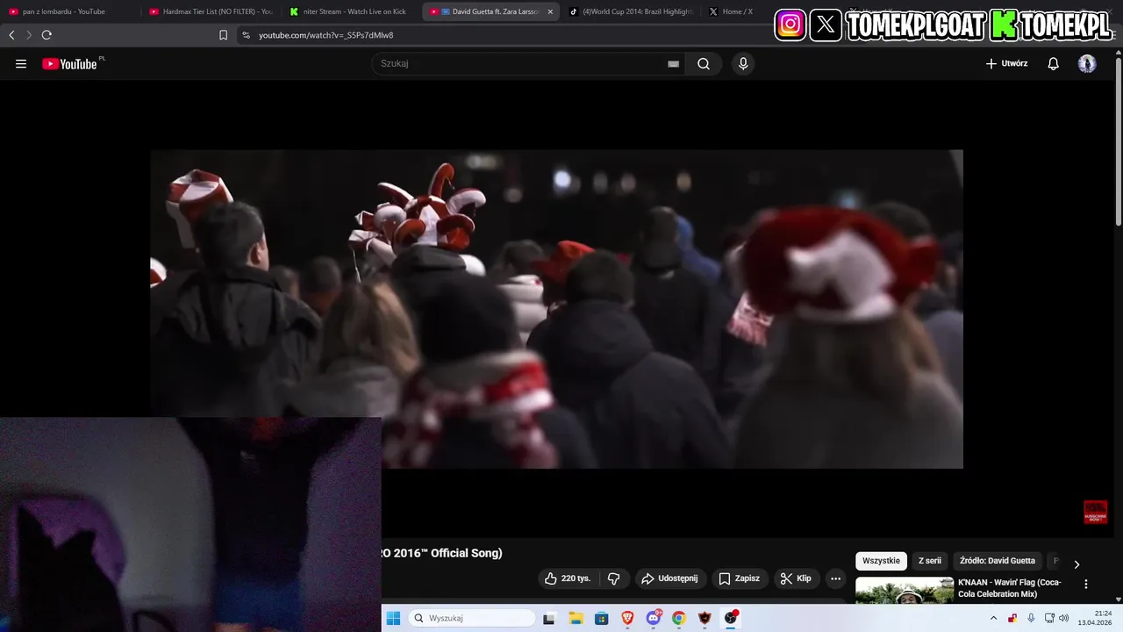Open on-screen keyboard in search box
The image size is (1123, 632).
point(673,64)
